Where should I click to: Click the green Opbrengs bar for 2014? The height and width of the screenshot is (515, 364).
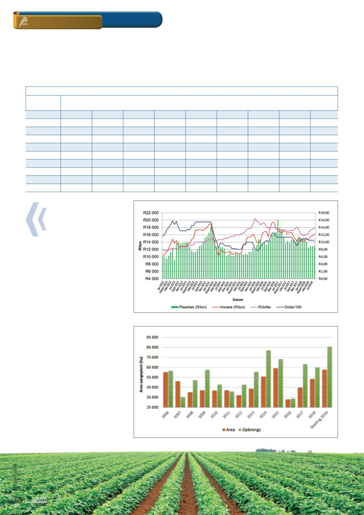click(x=268, y=379)
